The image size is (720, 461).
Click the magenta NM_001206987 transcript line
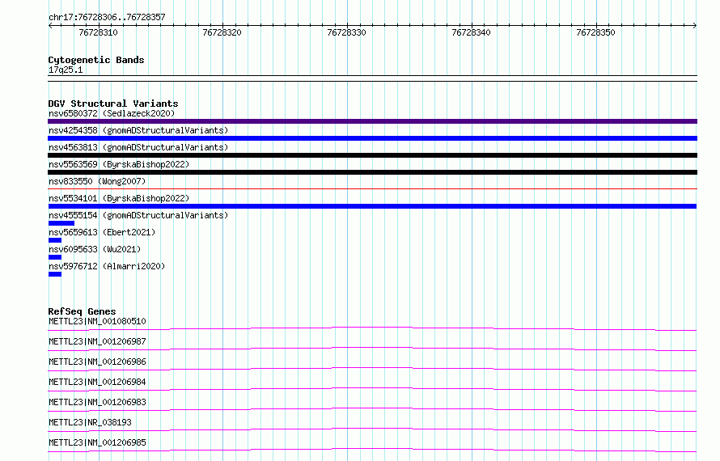click(372, 349)
